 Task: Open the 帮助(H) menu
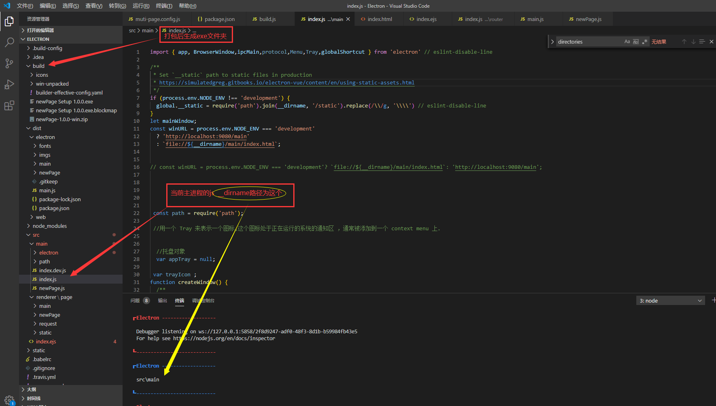187,6
